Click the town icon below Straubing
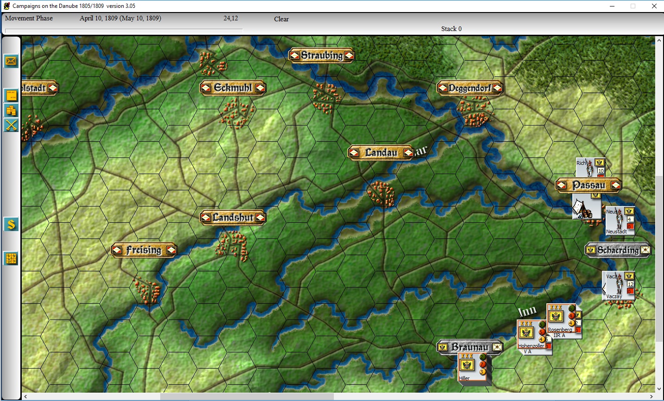This screenshot has height=401, width=664. coord(326,97)
